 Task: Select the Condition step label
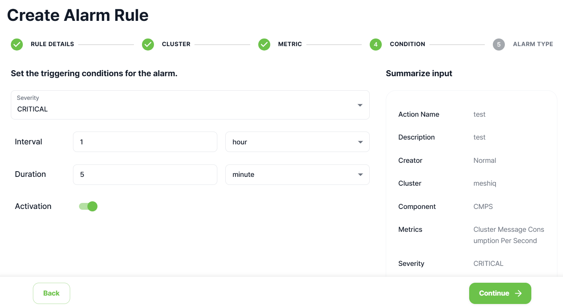point(407,45)
